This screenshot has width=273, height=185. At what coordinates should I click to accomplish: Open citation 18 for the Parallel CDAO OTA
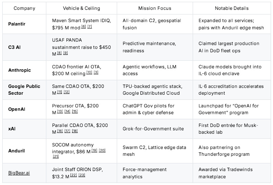(x=75, y=131)
